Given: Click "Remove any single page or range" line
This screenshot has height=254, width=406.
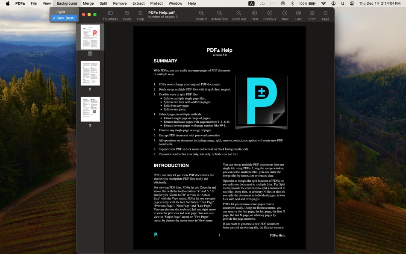Looking at the screenshot, I should tap(185, 130).
